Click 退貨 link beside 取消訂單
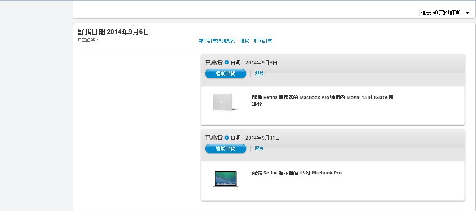 (x=245, y=41)
